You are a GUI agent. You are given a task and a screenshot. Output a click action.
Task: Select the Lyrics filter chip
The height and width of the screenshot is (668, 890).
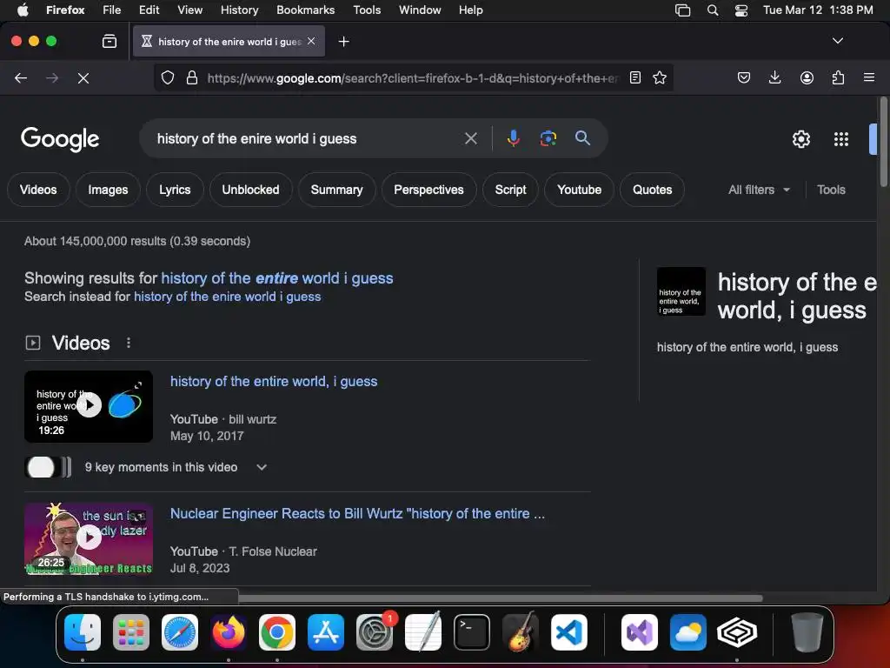click(x=175, y=190)
